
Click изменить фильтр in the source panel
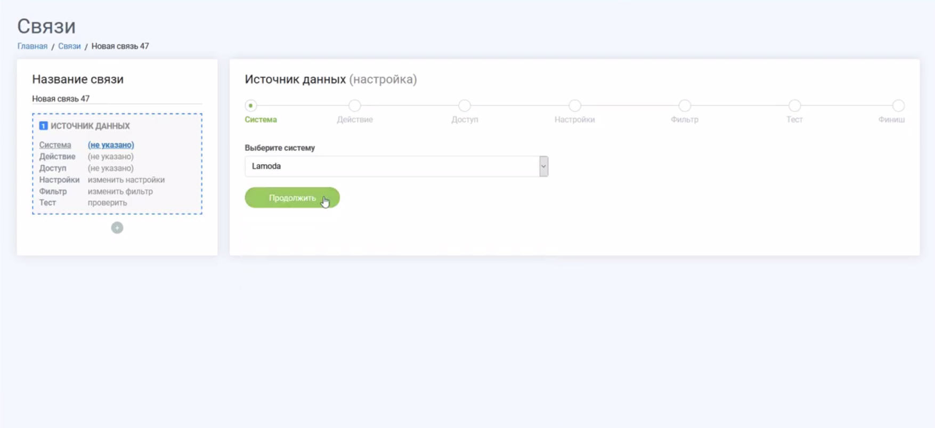pyautogui.click(x=120, y=191)
